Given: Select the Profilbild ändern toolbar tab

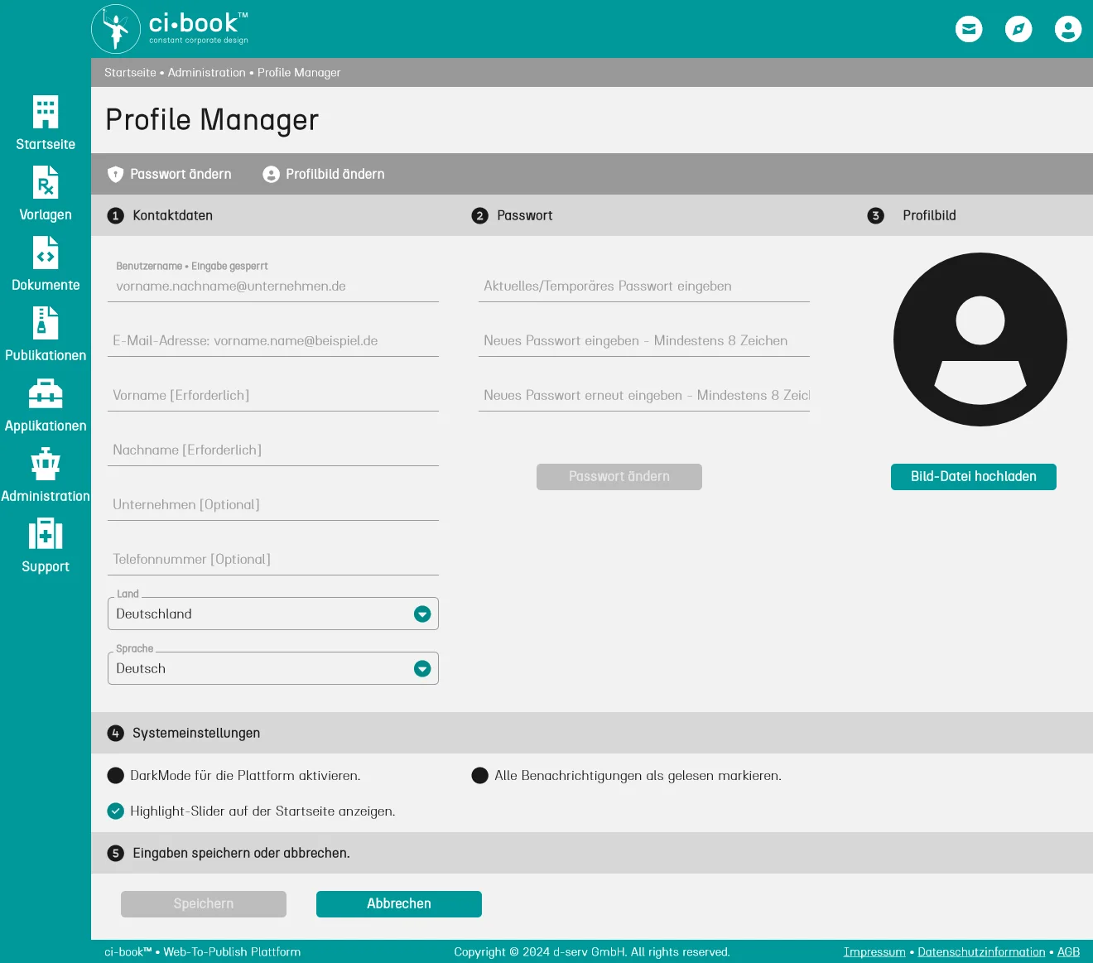Looking at the screenshot, I should coord(324,174).
